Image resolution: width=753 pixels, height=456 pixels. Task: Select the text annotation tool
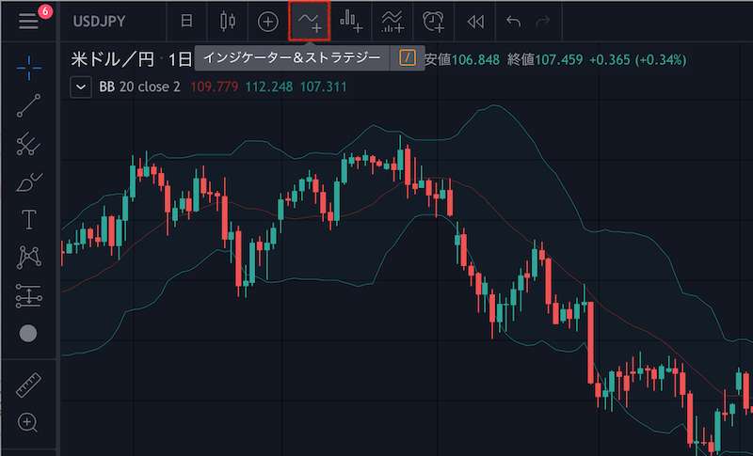coord(28,219)
